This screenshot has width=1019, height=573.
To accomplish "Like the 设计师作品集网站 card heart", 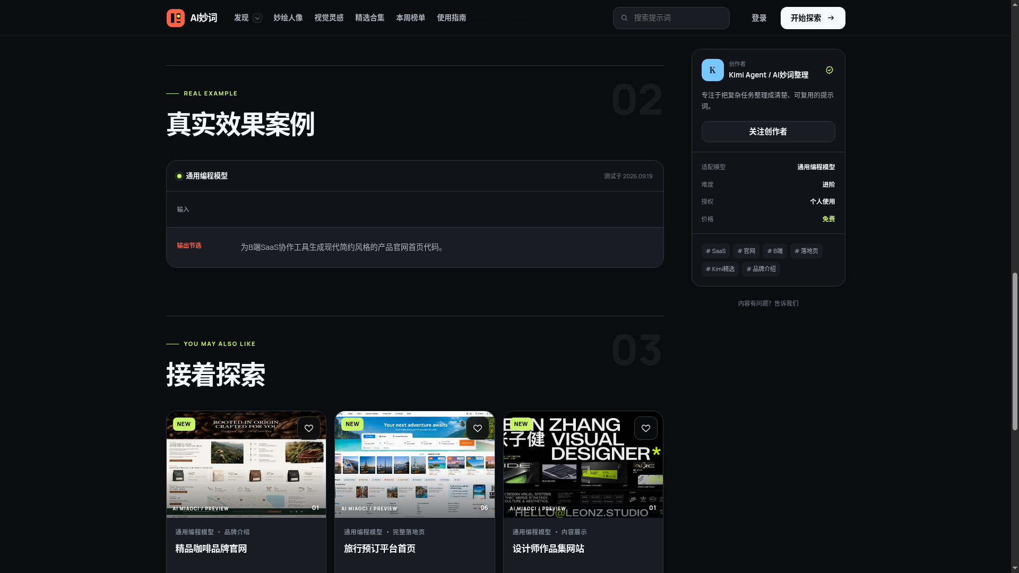I will [x=646, y=428].
